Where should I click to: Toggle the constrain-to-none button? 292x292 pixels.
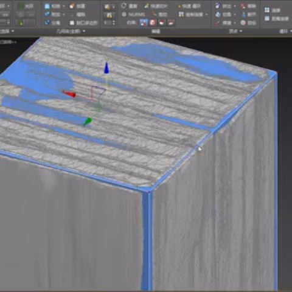point(144,23)
